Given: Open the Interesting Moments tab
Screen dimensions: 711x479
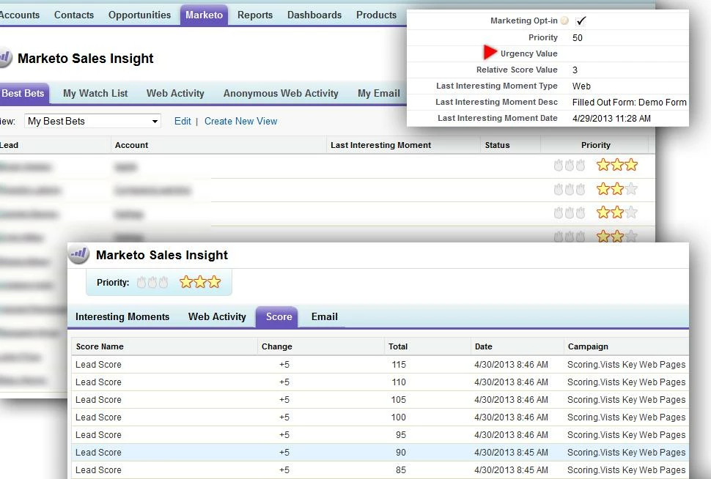Looking at the screenshot, I should point(122,316).
